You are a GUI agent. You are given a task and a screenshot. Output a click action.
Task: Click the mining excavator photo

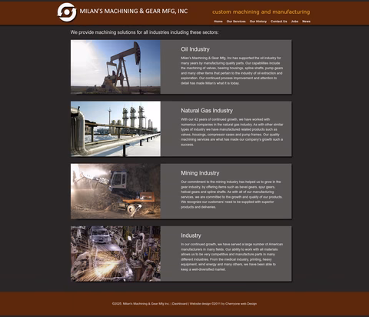coord(115,191)
